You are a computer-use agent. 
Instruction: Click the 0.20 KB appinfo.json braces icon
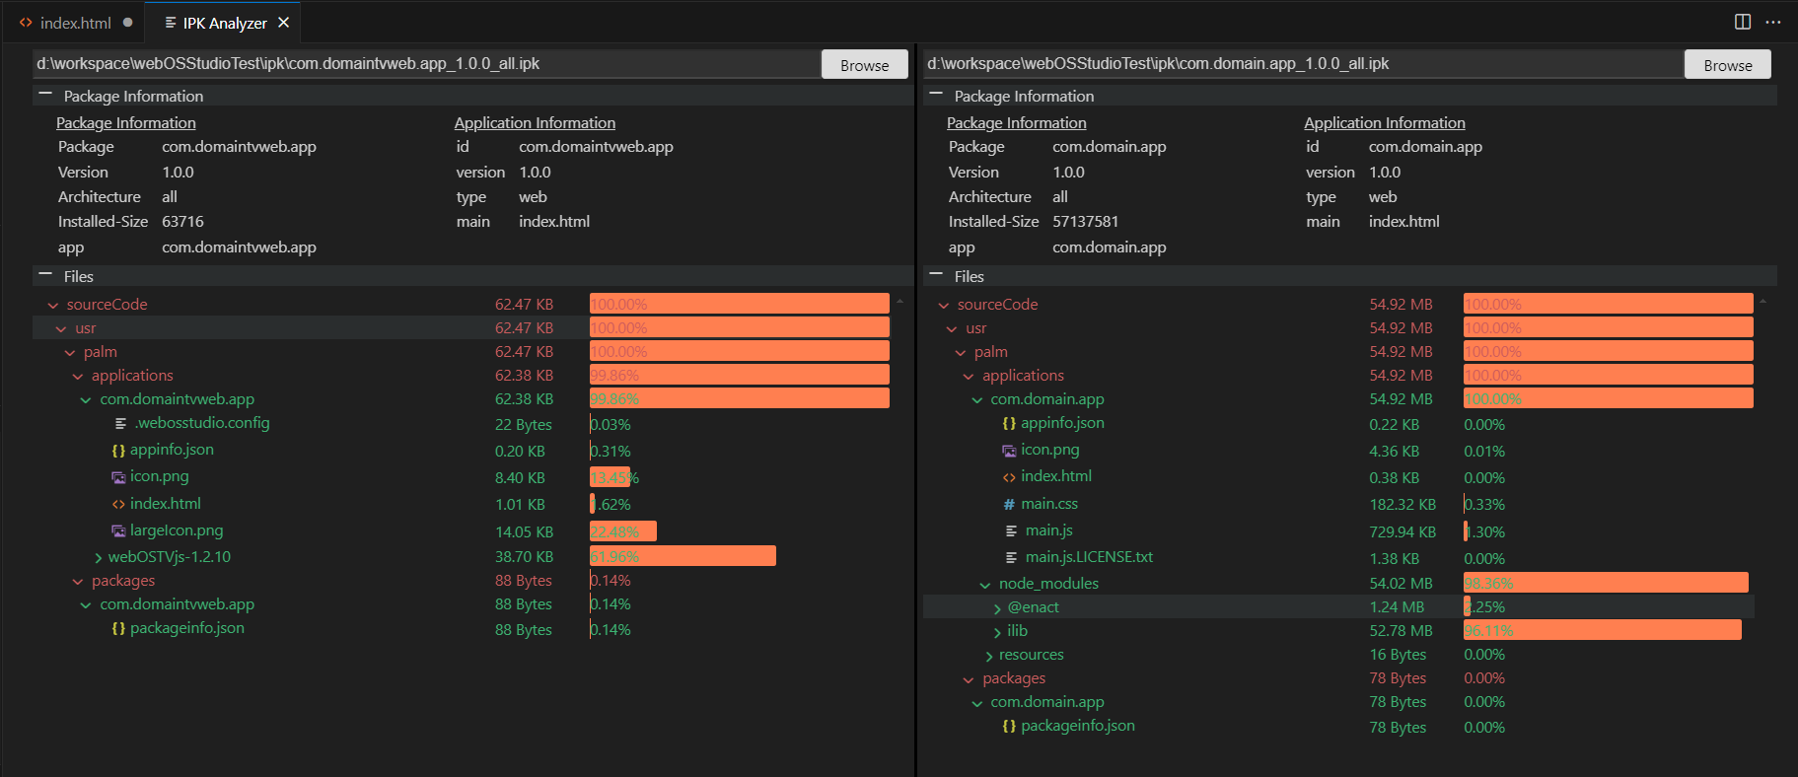pyautogui.click(x=118, y=451)
